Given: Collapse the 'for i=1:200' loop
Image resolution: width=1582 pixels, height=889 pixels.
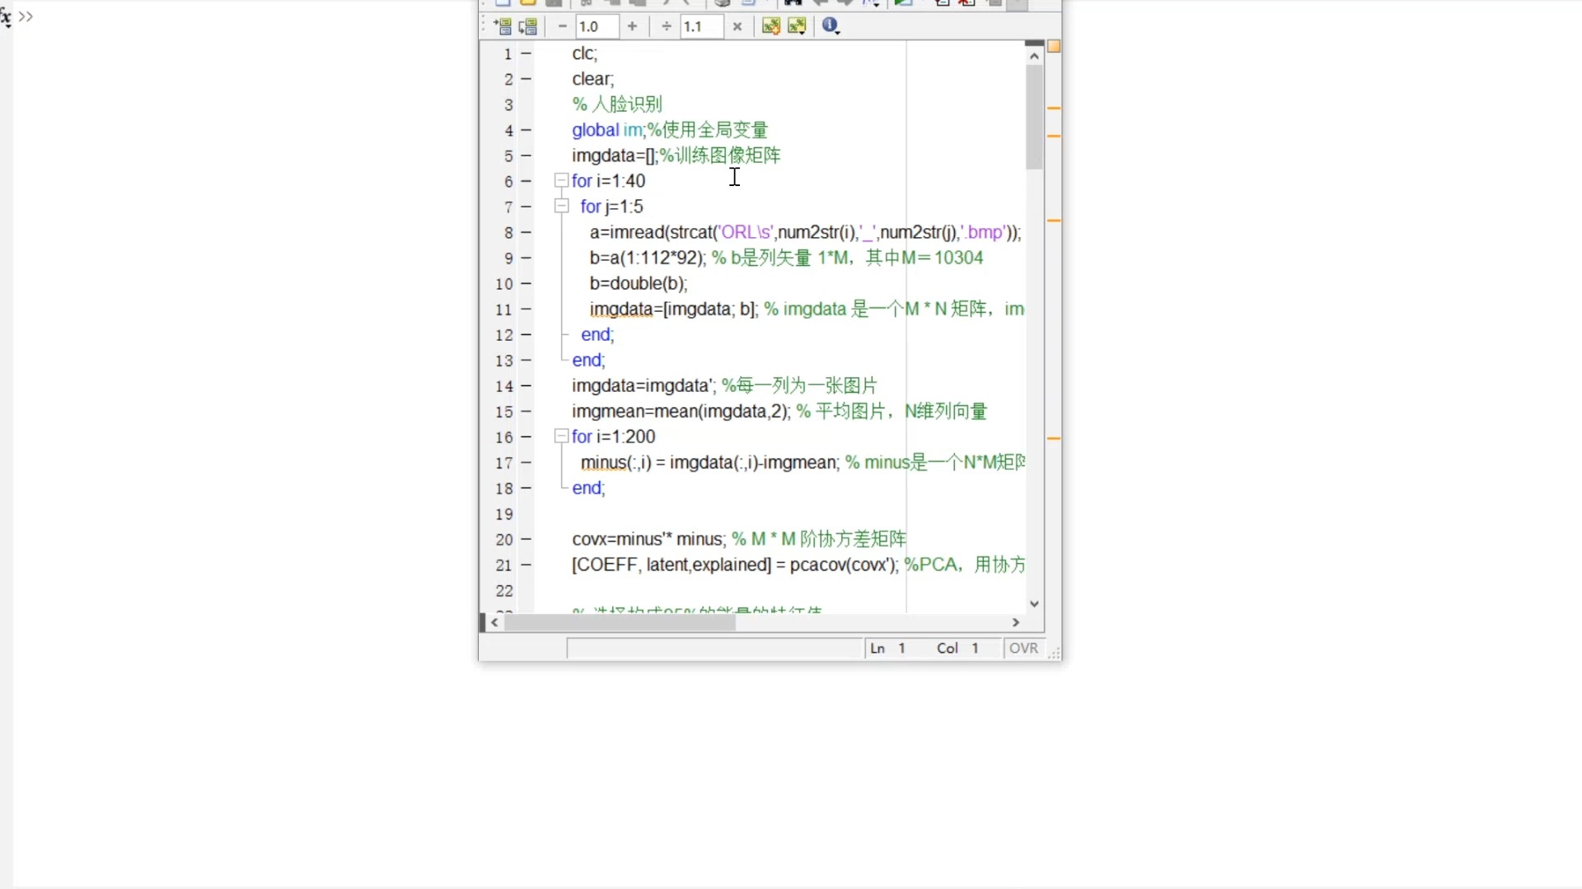Looking at the screenshot, I should click(x=562, y=436).
